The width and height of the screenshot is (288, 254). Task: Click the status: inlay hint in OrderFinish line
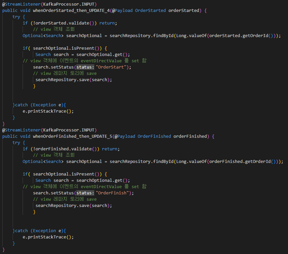pos(85,193)
